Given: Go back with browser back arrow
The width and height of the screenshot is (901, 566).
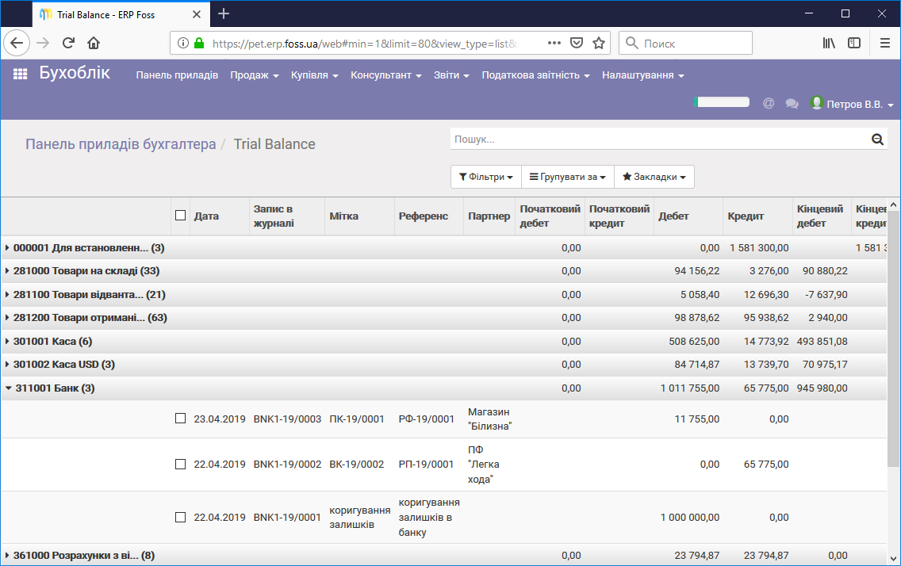Looking at the screenshot, I should pos(17,43).
